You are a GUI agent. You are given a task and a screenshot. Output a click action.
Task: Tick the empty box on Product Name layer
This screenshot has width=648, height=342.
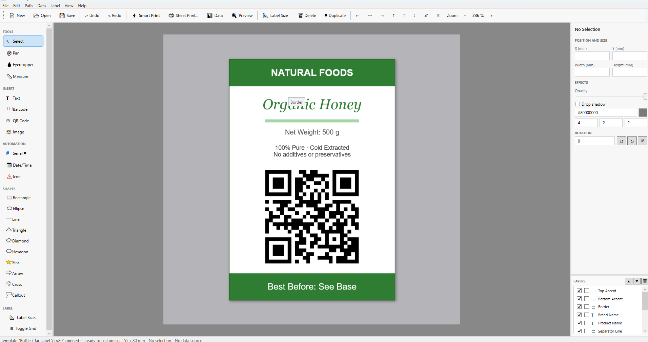(x=587, y=323)
